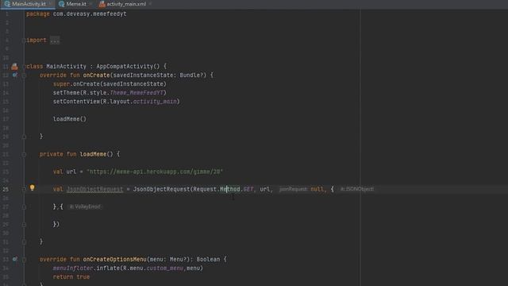Click line number 25 in gutter

pyautogui.click(x=6, y=189)
